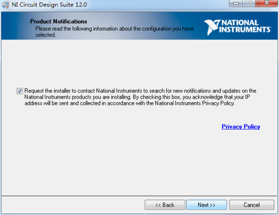279x215 pixels.
Task: Cancel the installation
Action: pos(252,205)
